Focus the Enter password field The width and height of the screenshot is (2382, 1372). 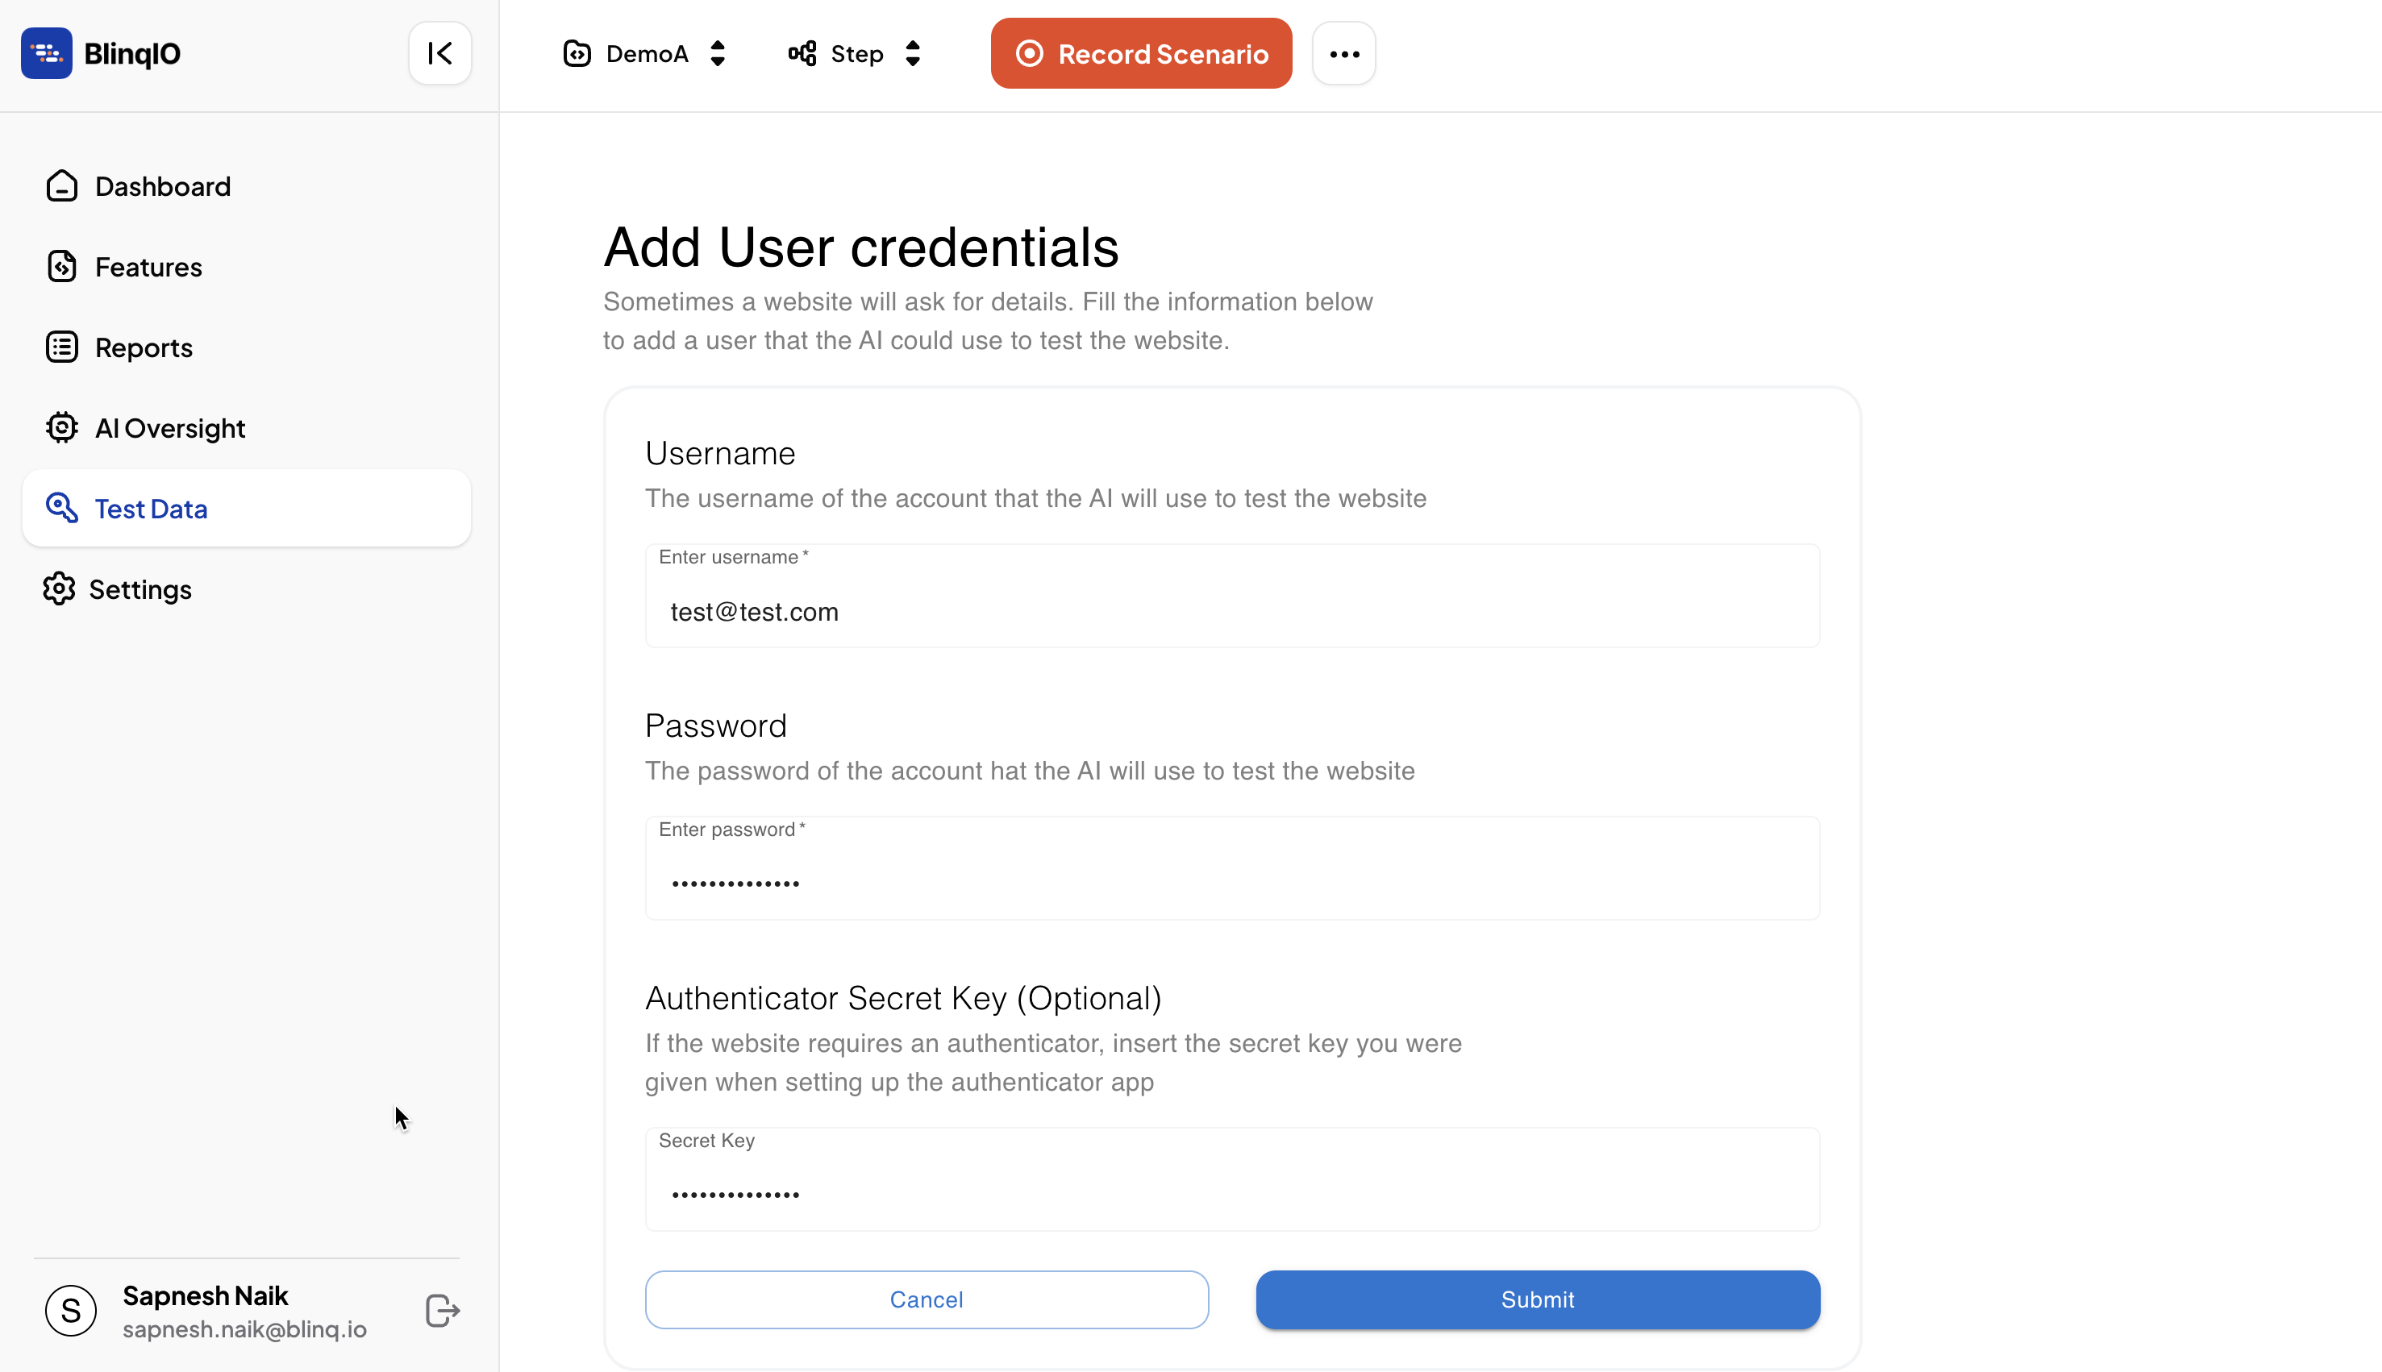pos(1233,869)
